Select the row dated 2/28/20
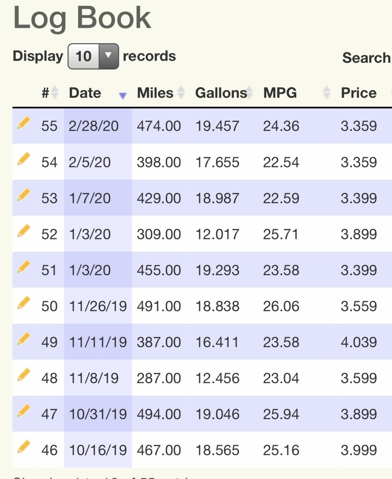 [x=202, y=126]
